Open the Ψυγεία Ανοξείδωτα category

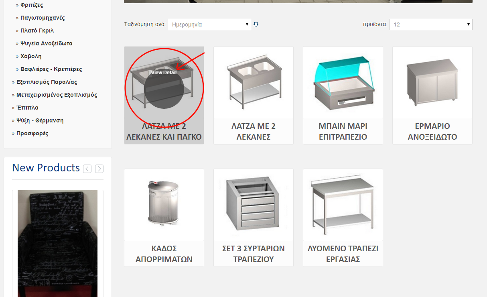pos(46,43)
